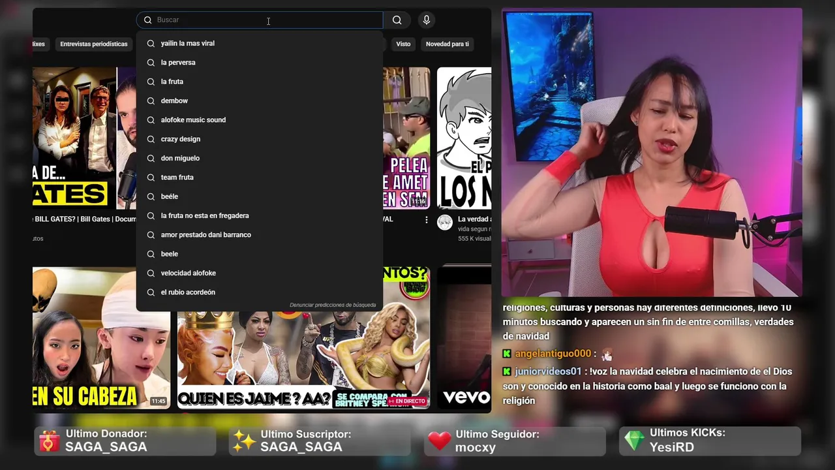Open the Bill Gates video thumbnail
The width and height of the screenshot is (835, 470).
[x=84, y=138]
